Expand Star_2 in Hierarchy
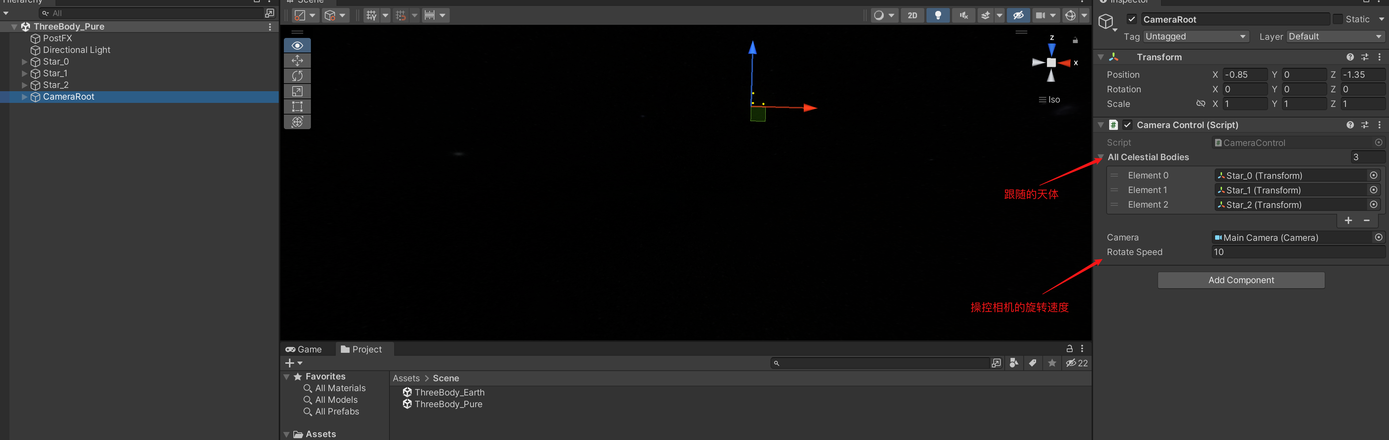Screen dimensions: 1389x440 [24, 85]
